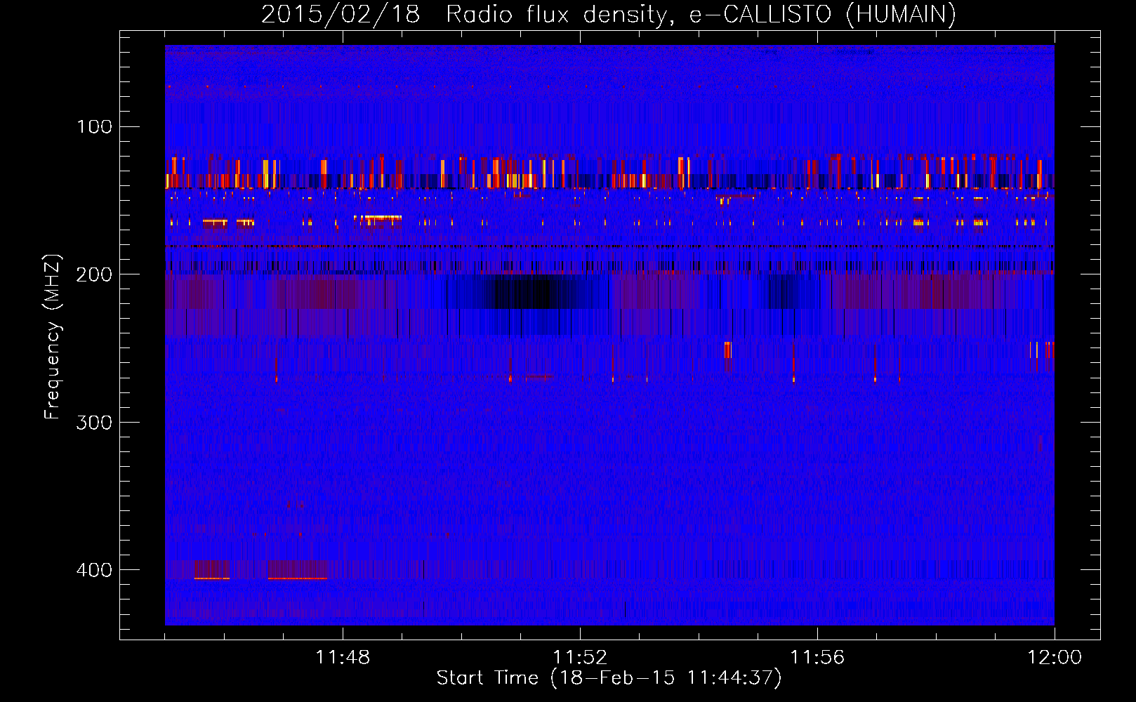Image resolution: width=1136 pixels, height=702 pixels.
Task: Click the 11:52 time axis label
Action: coord(580,657)
